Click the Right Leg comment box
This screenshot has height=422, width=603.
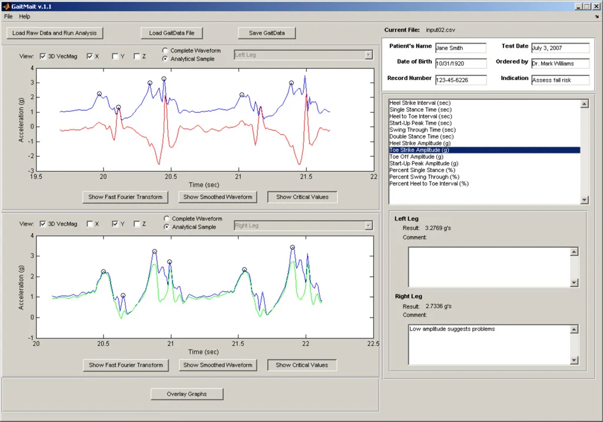(489, 345)
